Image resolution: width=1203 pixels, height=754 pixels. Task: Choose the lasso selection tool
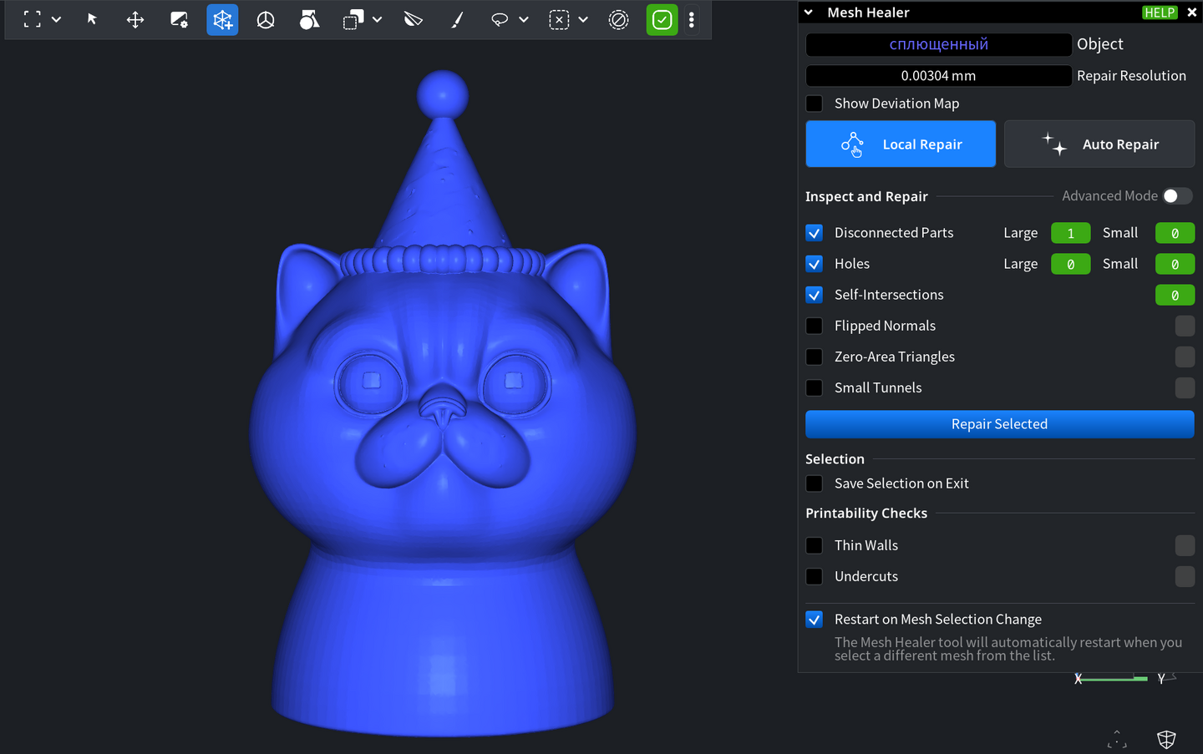[500, 19]
